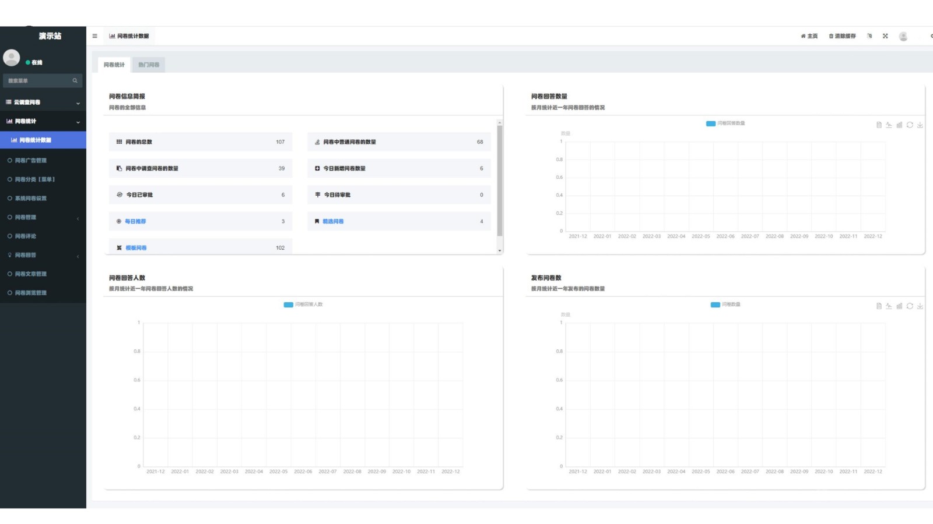Open data view icon on 问卷回答数量 chart

pyautogui.click(x=879, y=125)
